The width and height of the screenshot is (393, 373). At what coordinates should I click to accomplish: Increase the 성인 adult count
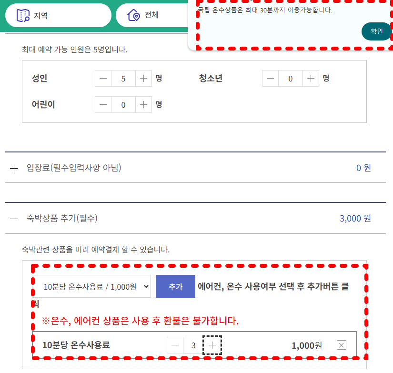(143, 79)
